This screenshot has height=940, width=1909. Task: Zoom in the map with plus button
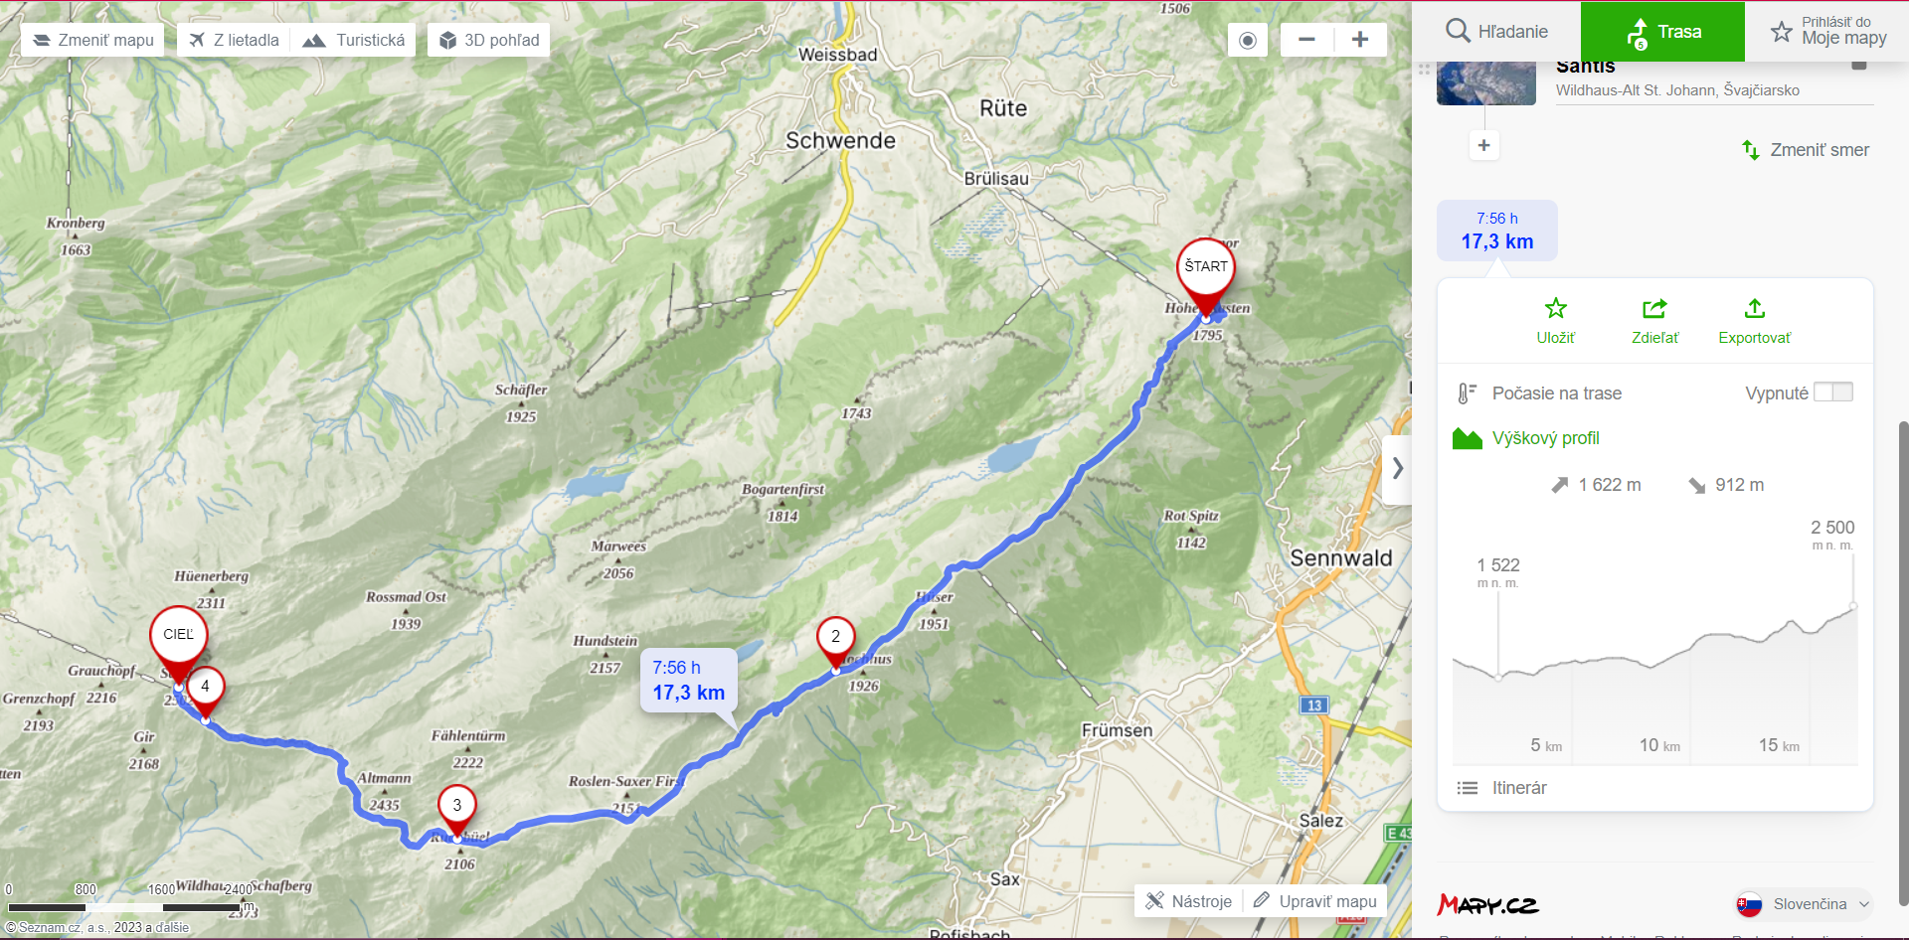[x=1360, y=40]
